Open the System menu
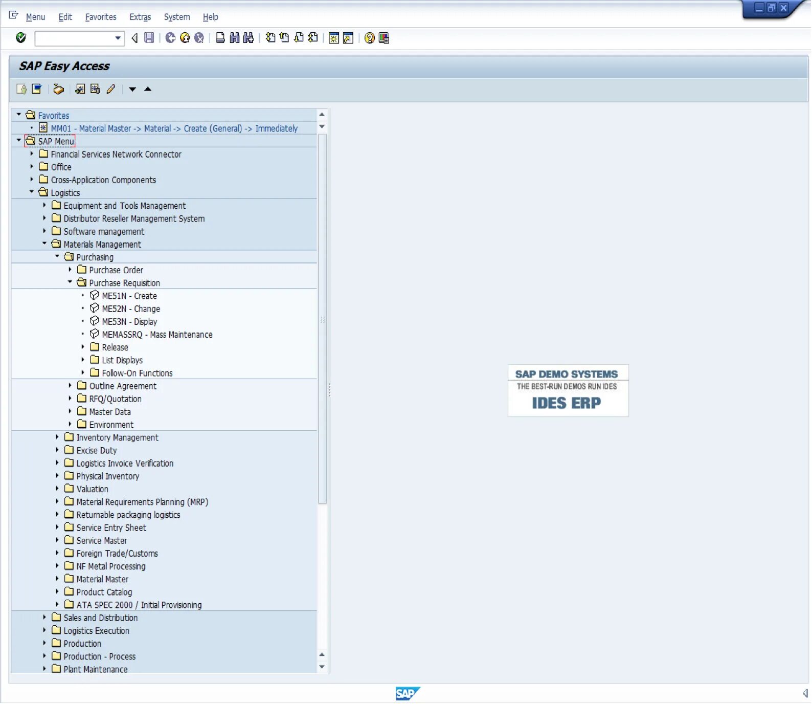Screen dimensions: 812x704 pos(177,17)
